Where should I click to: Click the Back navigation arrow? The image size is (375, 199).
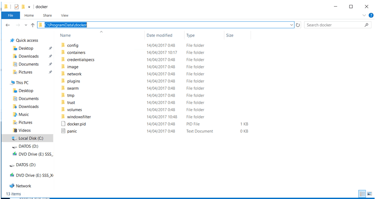8,25
